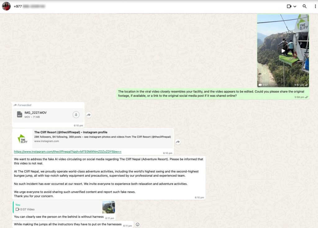The width and height of the screenshot is (318, 228).
Task: Download the IMG_2227.MOV file
Action: pyautogui.click(x=76, y=115)
